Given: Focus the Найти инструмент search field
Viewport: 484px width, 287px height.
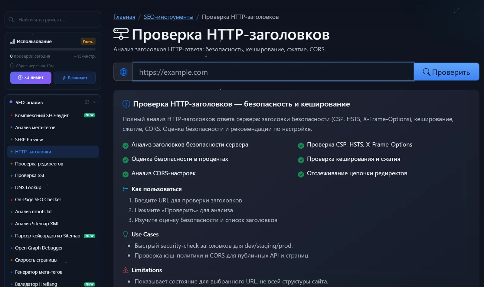Looking at the screenshot, I should click(x=53, y=20).
